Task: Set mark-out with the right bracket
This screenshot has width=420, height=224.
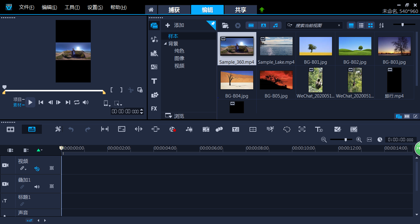Action: (x=121, y=90)
